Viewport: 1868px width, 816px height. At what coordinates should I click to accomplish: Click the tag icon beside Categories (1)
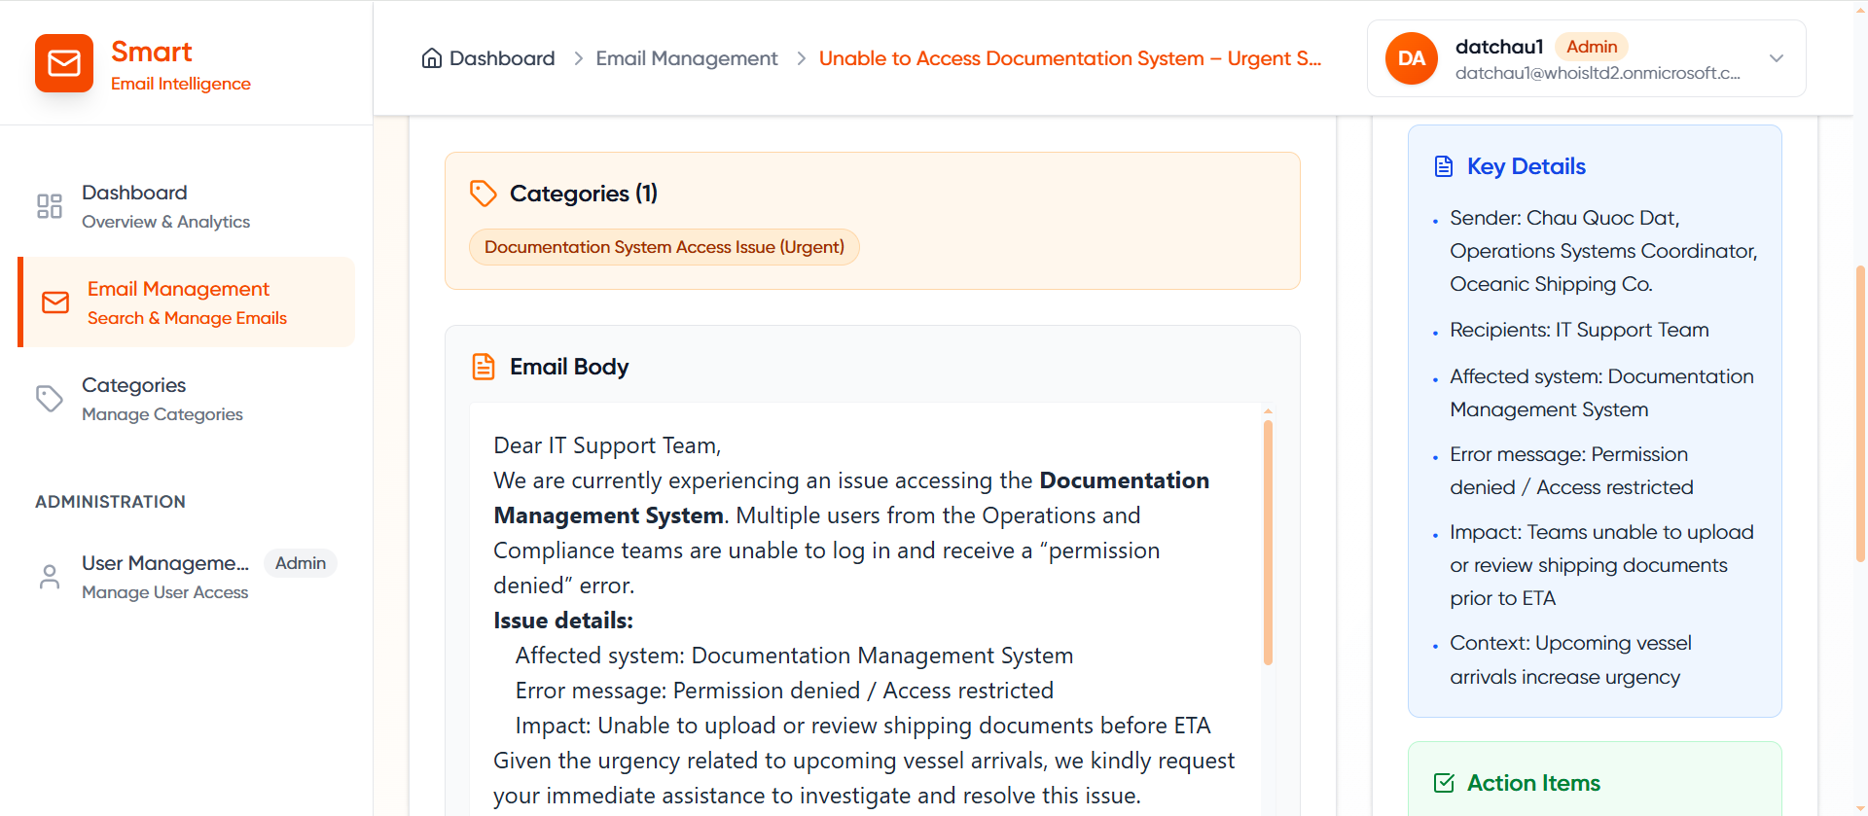coord(483,194)
